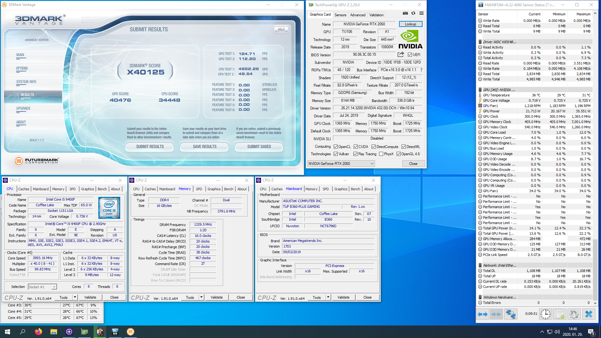Viewport: 601px width, 338px height.
Task: Open the Socket #1 selection dropdown
Action: point(54,287)
